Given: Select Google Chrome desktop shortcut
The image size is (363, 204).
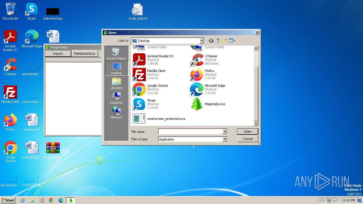Looking at the screenshot, I should 10,152.
